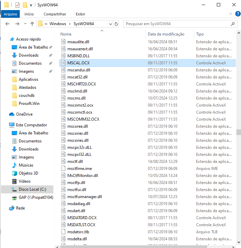
Task: Click the msdatsrc.tlb file icon
Action: pos(63,232)
